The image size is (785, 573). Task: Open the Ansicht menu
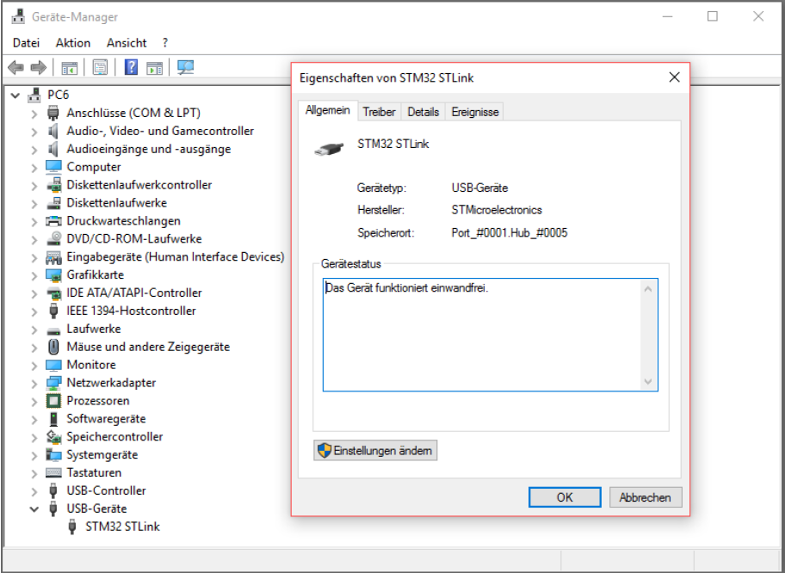pos(127,43)
